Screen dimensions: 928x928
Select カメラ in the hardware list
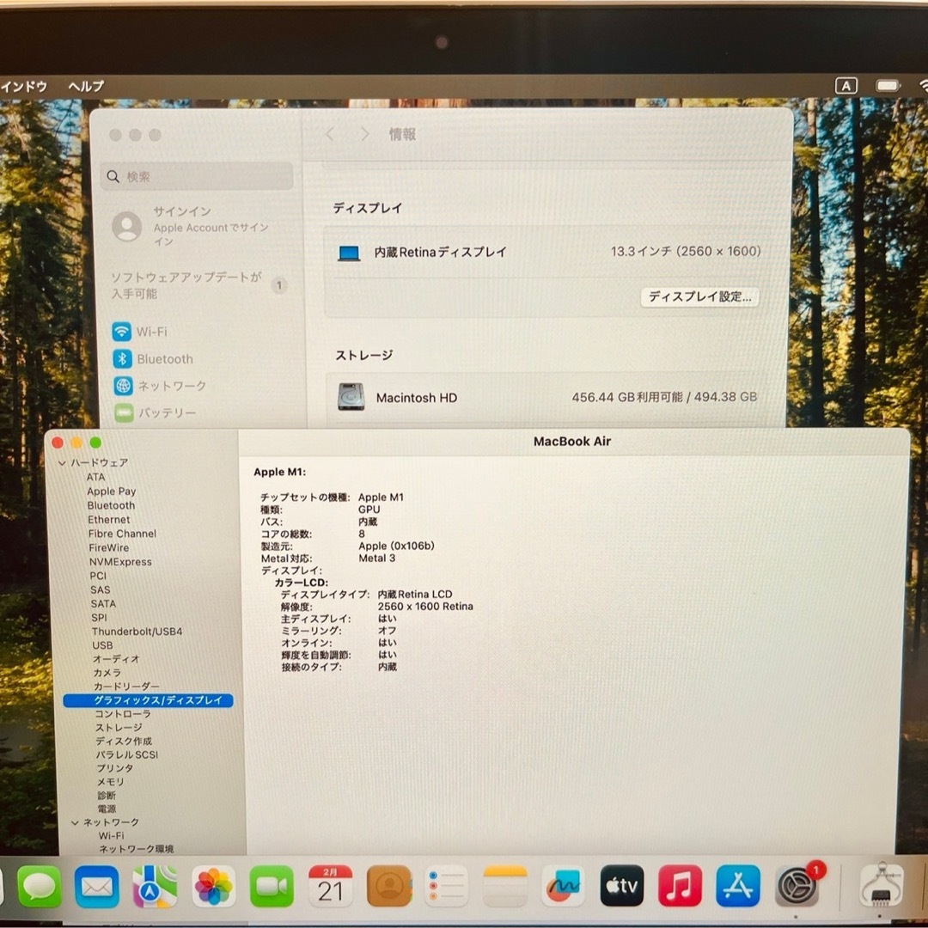pos(107,673)
